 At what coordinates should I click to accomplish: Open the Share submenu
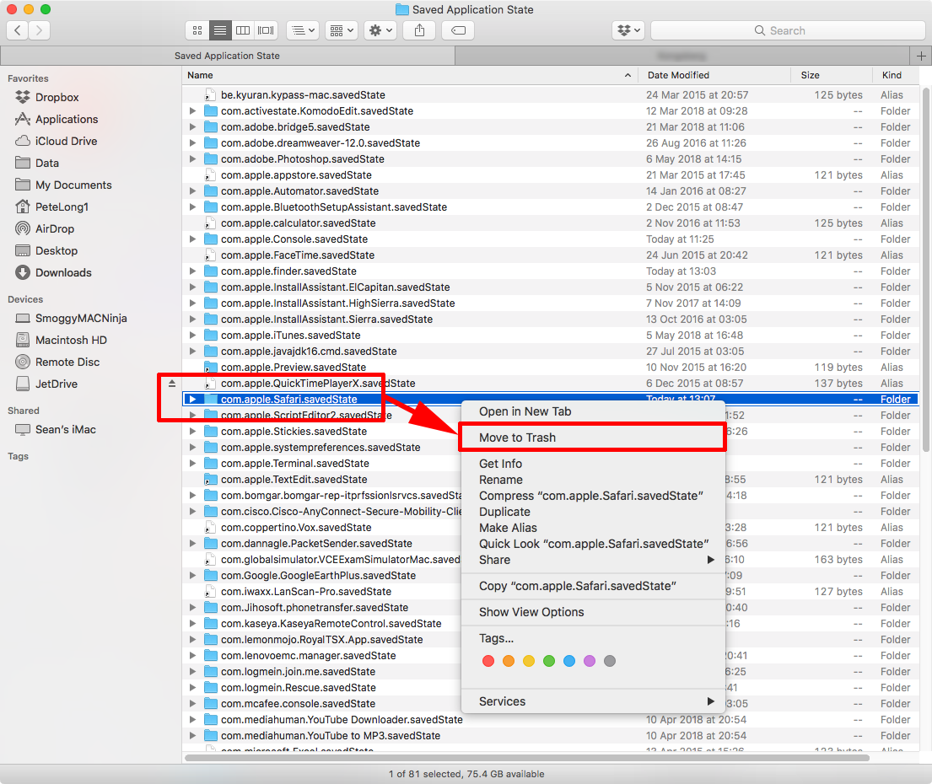[593, 560]
